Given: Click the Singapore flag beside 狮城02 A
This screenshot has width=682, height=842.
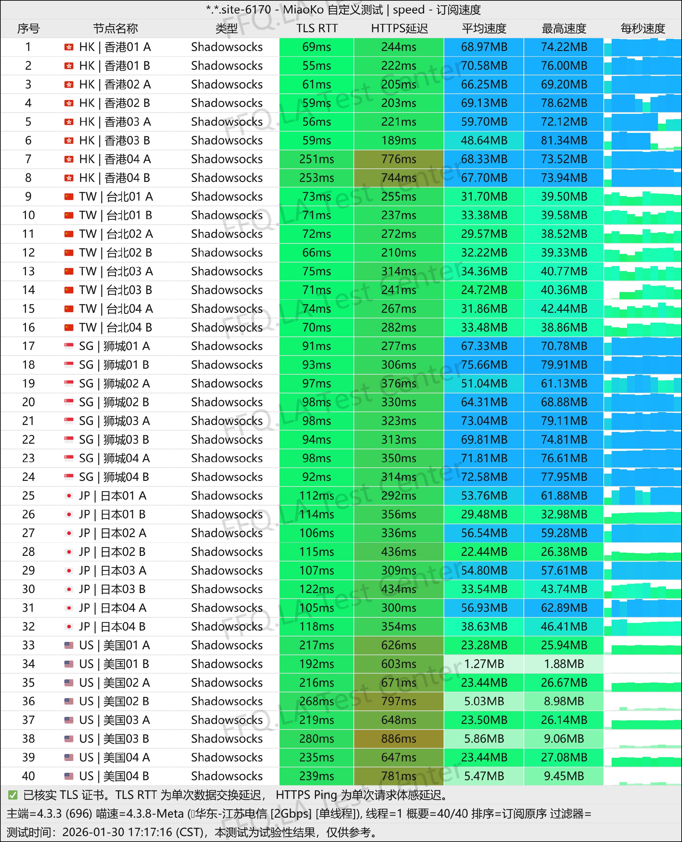Looking at the screenshot, I should point(69,384).
